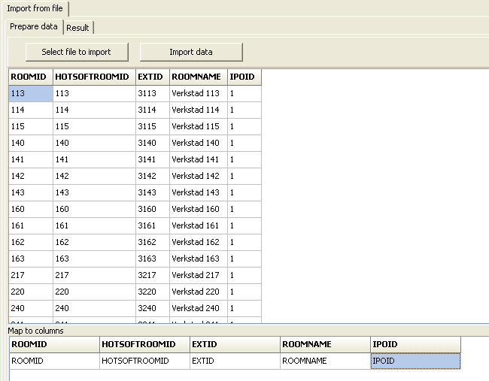Viewport: 489px width, 381px height.
Task: Click HOTSOFTROOMID cell with value 162
Action: [93, 242]
